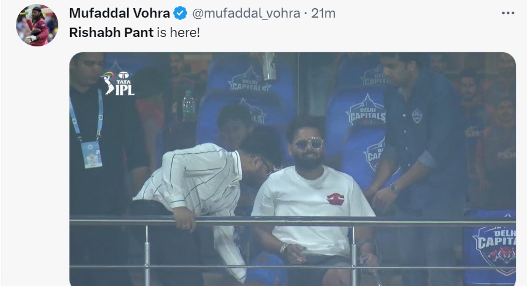Image resolution: width=527 pixels, height=286 pixels.
Task: Open the Mufaddal Vohra display name link
Action: click(120, 14)
